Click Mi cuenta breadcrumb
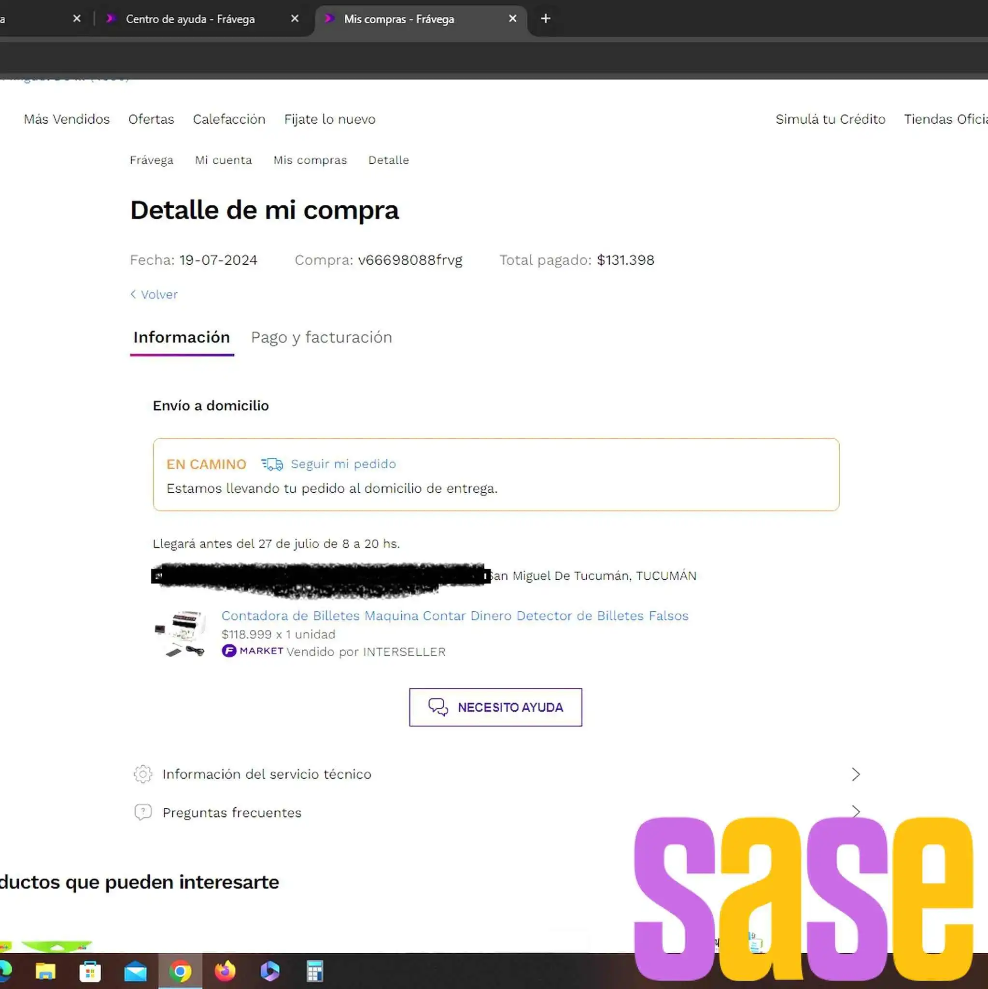This screenshot has height=989, width=988. point(224,160)
